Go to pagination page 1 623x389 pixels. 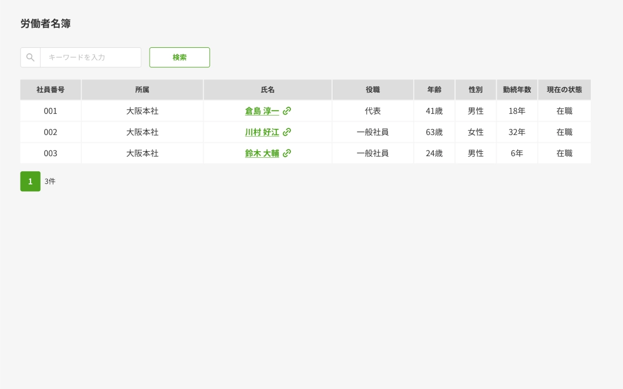click(x=31, y=181)
